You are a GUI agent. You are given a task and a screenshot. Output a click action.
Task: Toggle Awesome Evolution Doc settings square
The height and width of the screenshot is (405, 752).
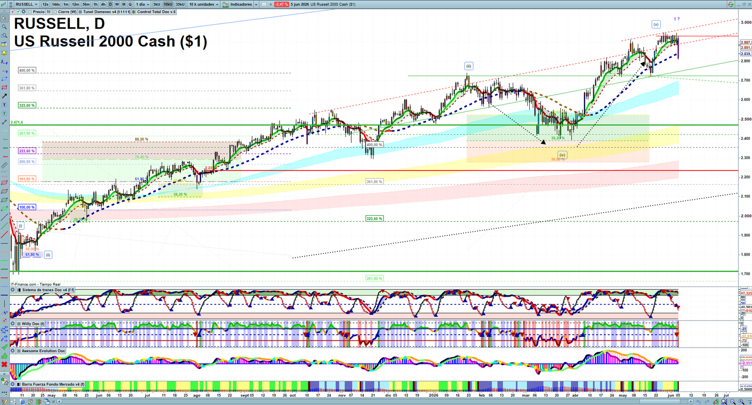(x=19, y=351)
